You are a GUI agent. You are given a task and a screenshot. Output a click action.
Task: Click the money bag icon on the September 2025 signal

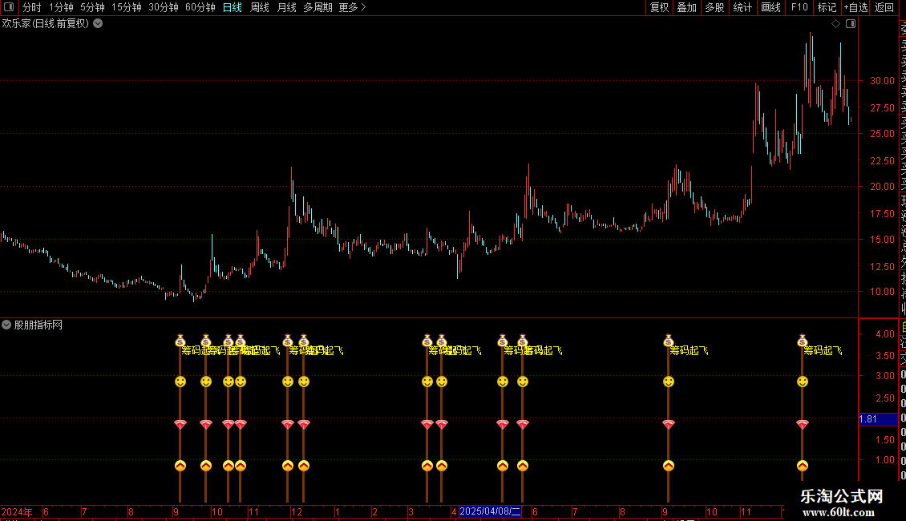point(669,340)
